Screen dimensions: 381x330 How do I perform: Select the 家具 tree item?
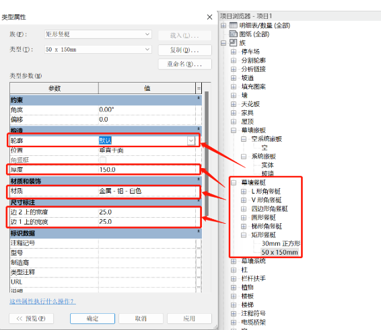tap(248, 113)
